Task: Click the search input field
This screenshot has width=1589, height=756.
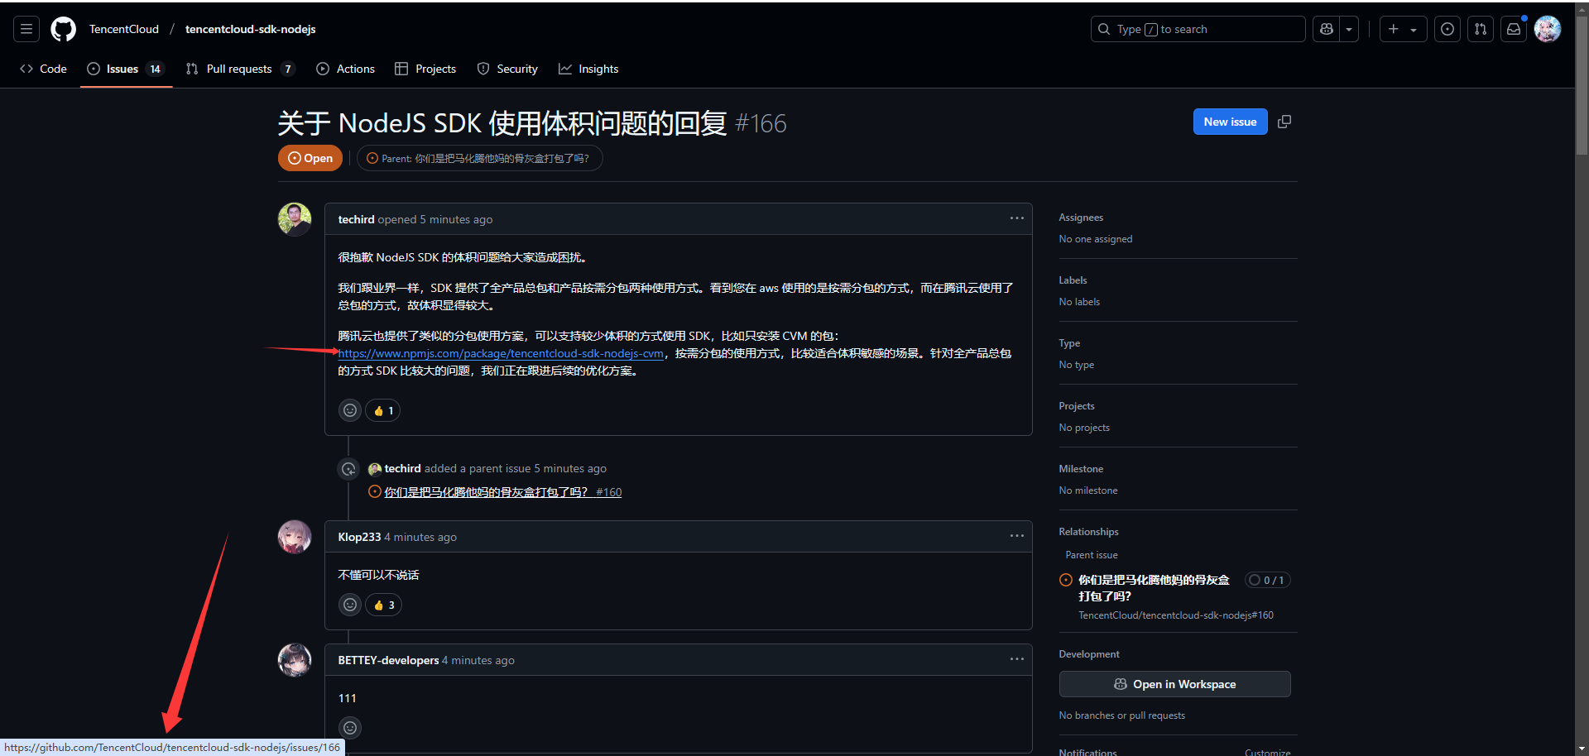Action: click(1198, 29)
